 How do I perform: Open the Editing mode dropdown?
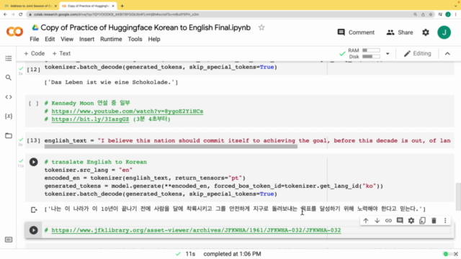(x=418, y=54)
